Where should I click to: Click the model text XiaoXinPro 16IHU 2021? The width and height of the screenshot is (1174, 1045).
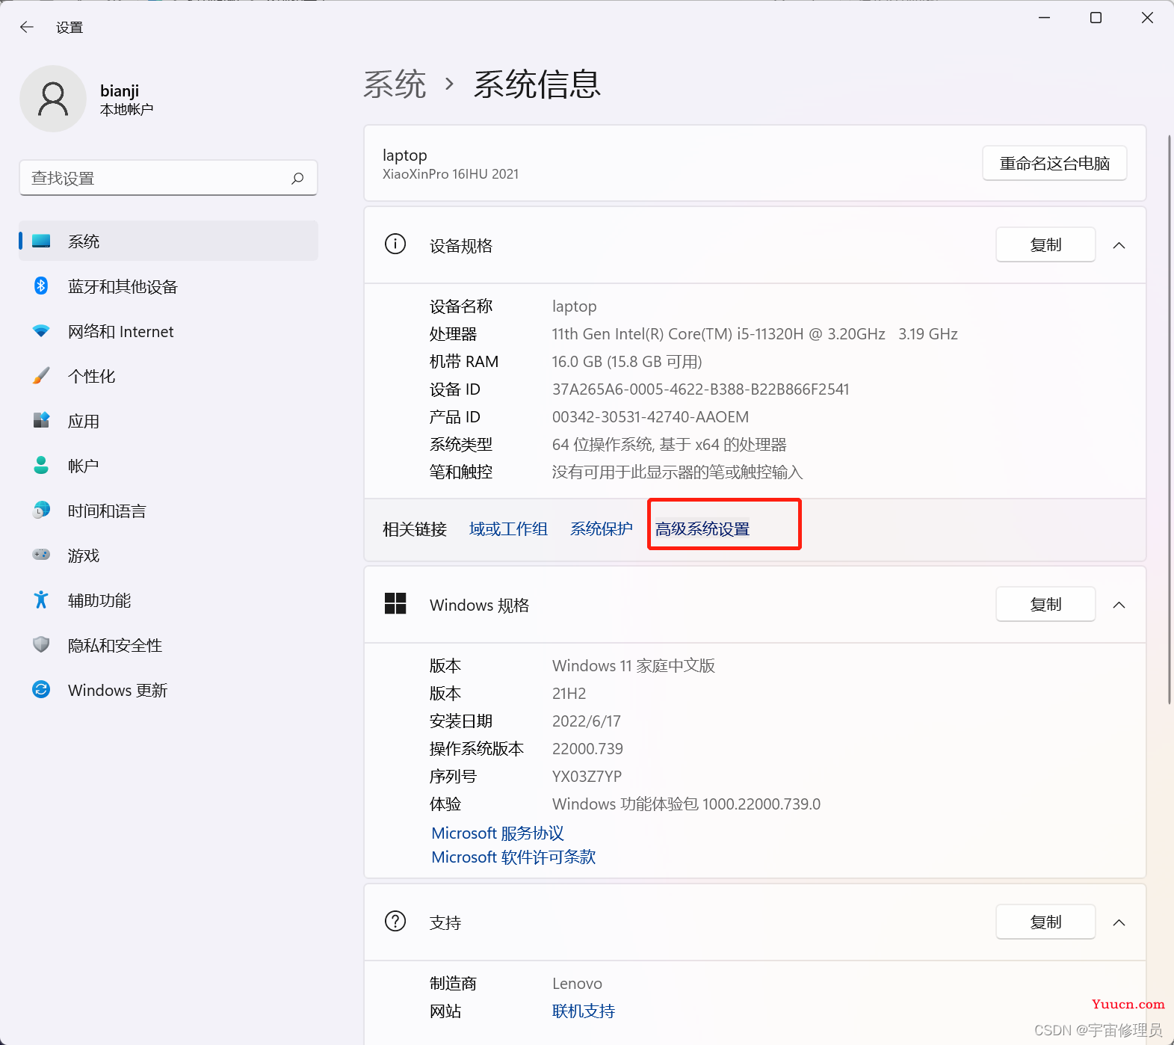(x=451, y=174)
